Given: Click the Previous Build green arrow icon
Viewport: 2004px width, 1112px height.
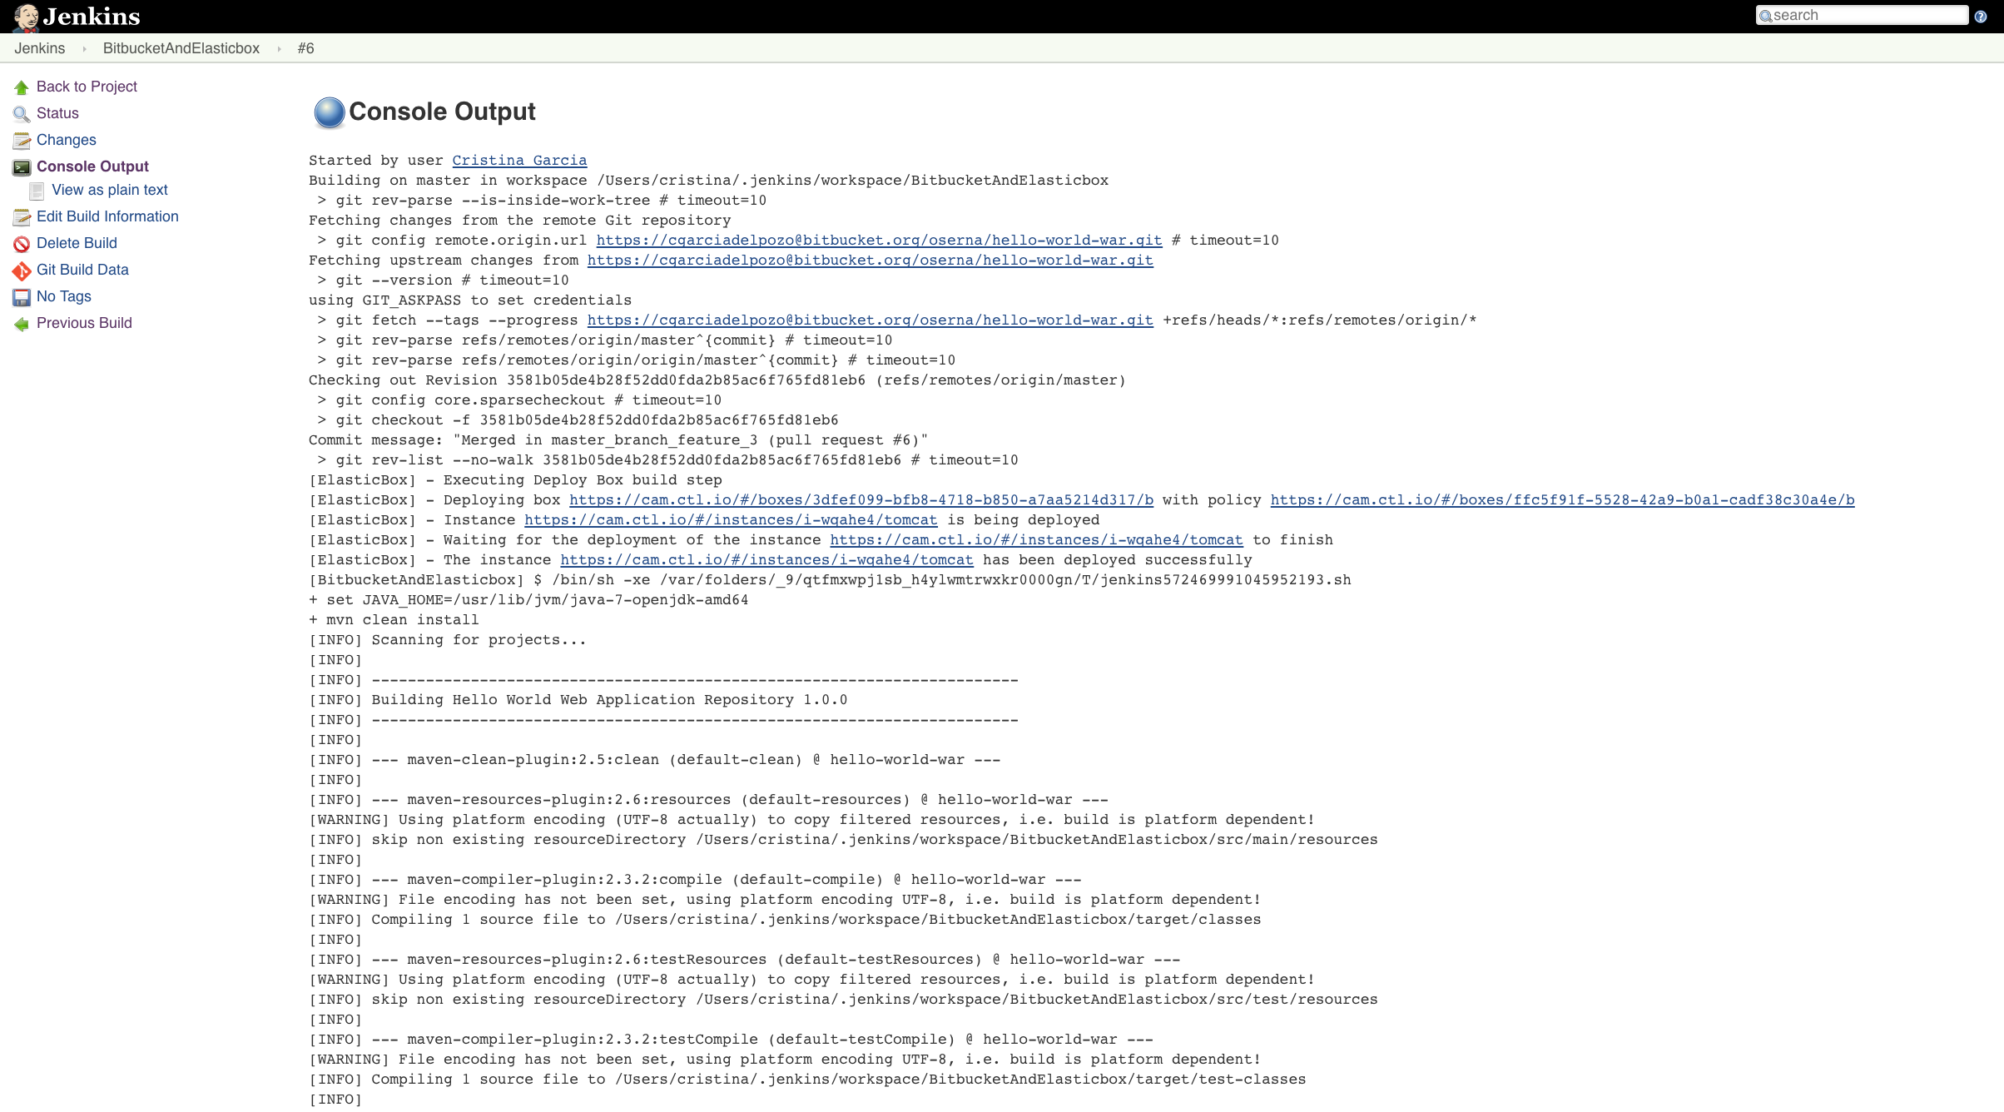Looking at the screenshot, I should coord(22,324).
